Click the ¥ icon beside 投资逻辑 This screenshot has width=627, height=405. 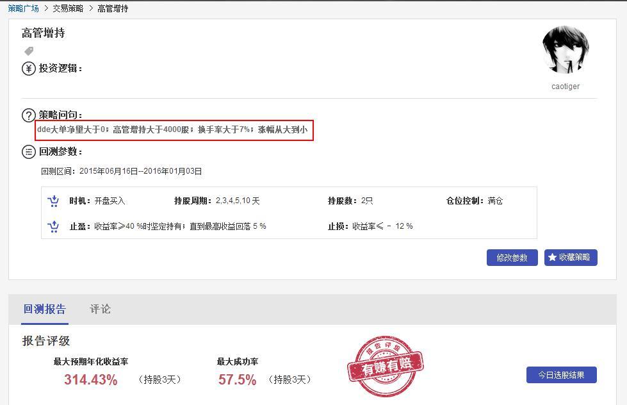[28, 68]
